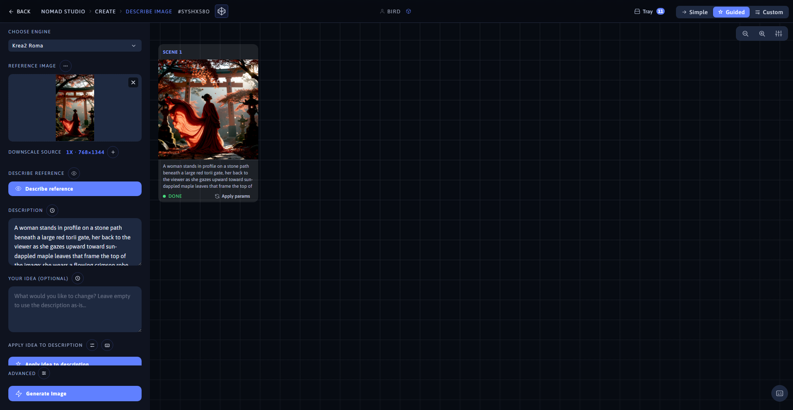Open the Tray with 11 items
This screenshot has width=793, height=410.
(x=649, y=12)
